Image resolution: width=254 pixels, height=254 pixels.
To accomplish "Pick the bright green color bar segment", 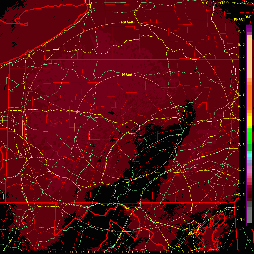I will click(x=249, y=136).
